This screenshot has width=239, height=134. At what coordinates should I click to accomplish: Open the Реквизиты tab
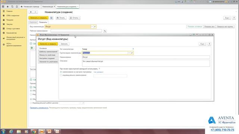point(43,22)
